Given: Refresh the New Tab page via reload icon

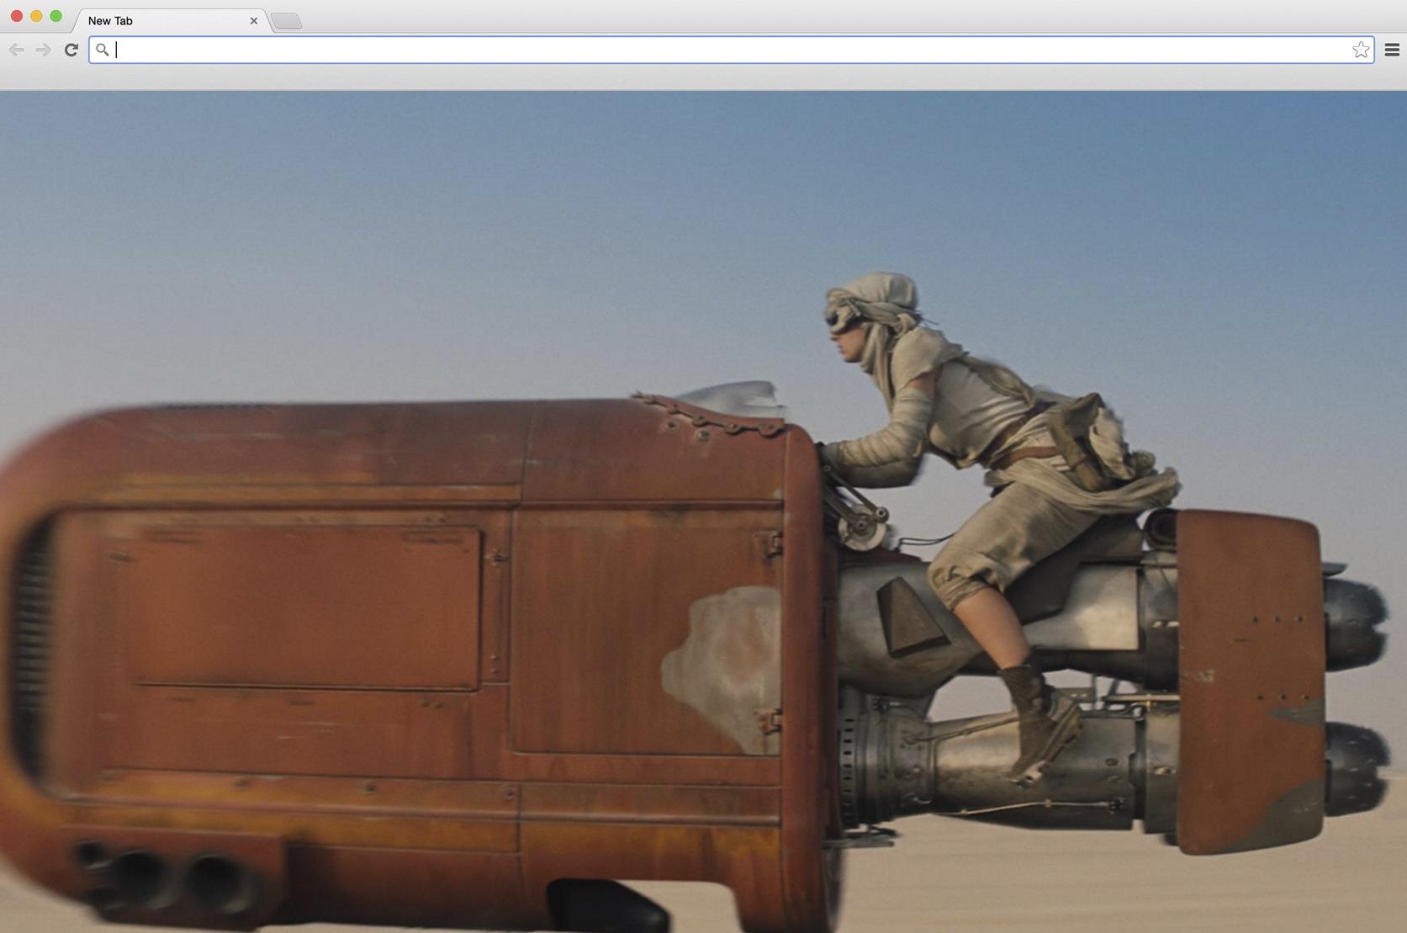Looking at the screenshot, I should [x=71, y=50].
